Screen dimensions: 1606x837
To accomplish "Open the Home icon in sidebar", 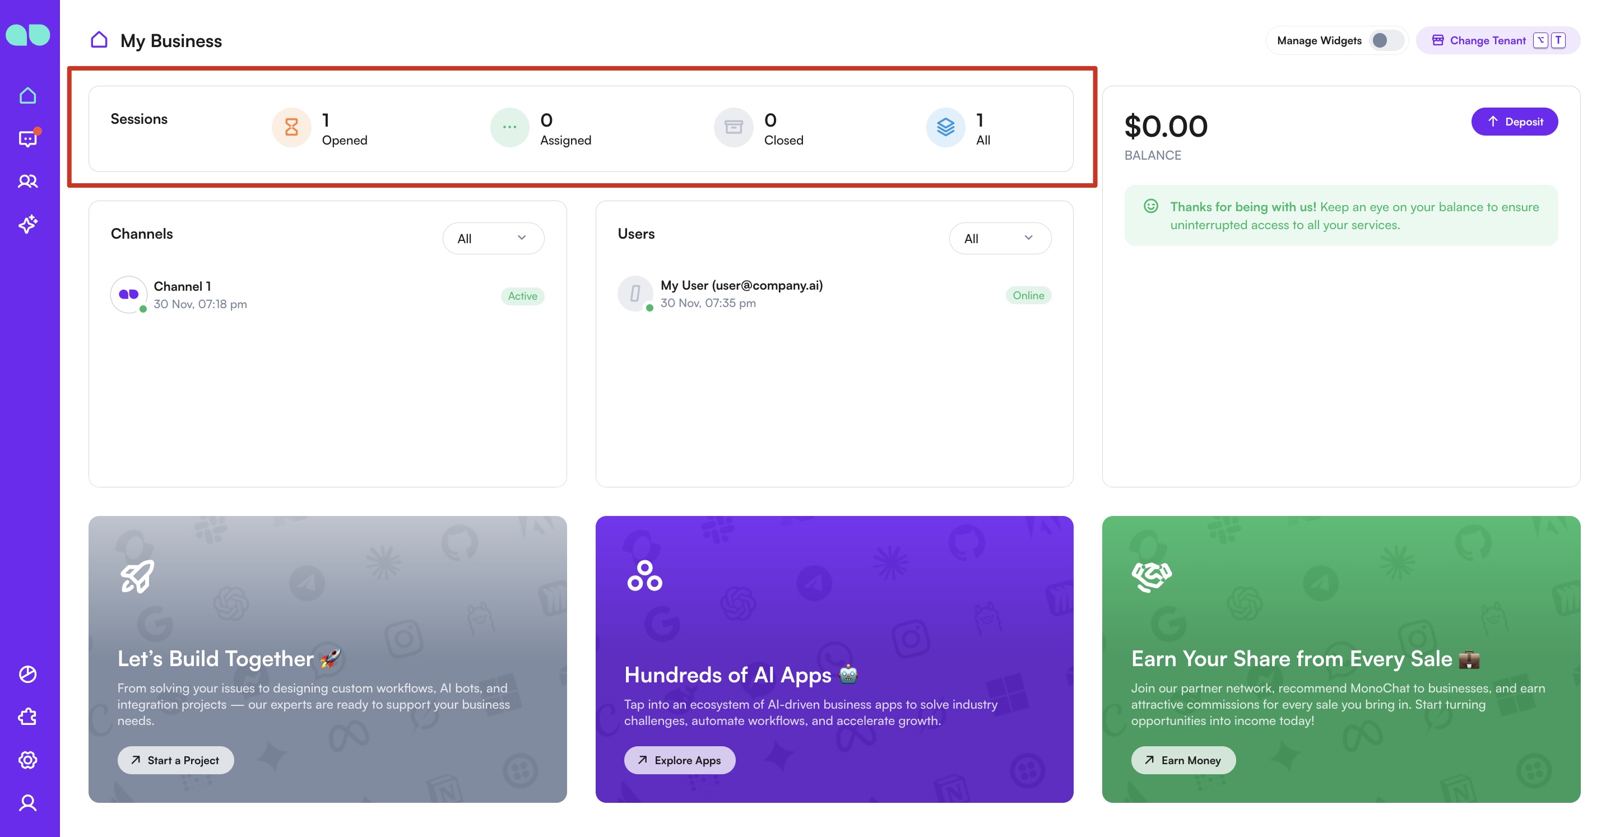I will coord(28,96).
